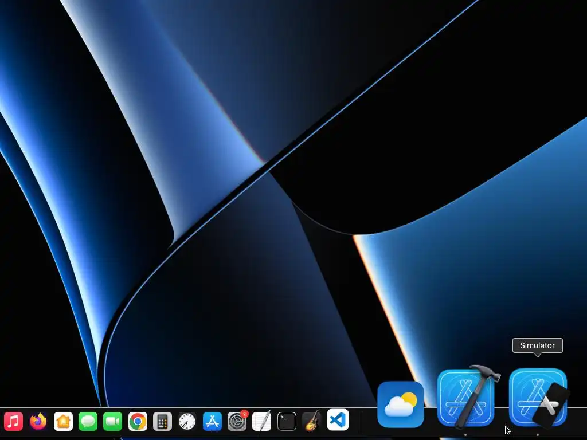The image size is (587, 440).
Task: Open the Weather app icon
Action: coord(401,404)
